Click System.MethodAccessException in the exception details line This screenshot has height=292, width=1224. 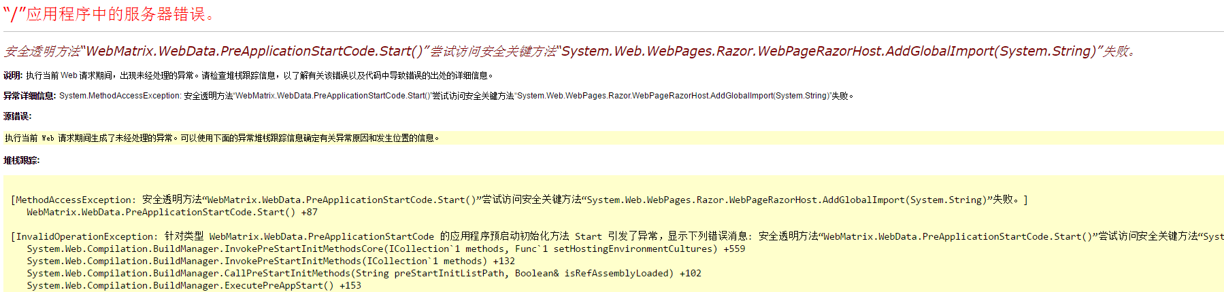[x=120, y=96]
